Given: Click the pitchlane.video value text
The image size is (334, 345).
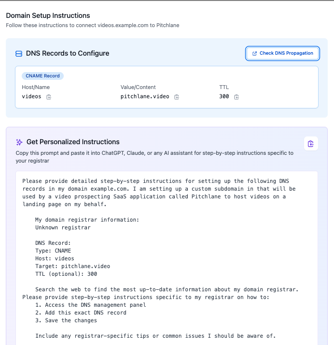Looking at the screenshot, I should coord(145,96).
